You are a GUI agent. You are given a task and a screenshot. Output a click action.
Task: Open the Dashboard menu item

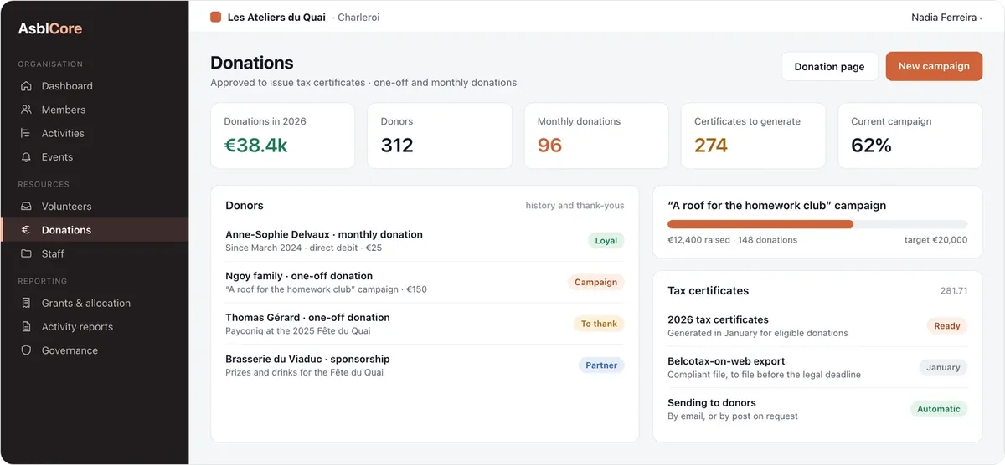tap(95, 86)
